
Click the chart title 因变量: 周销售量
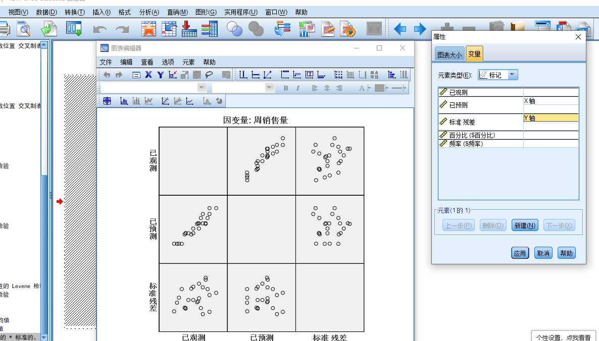coord(255,121)
